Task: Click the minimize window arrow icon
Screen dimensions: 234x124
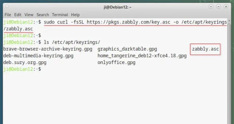Action: point(211,7)
